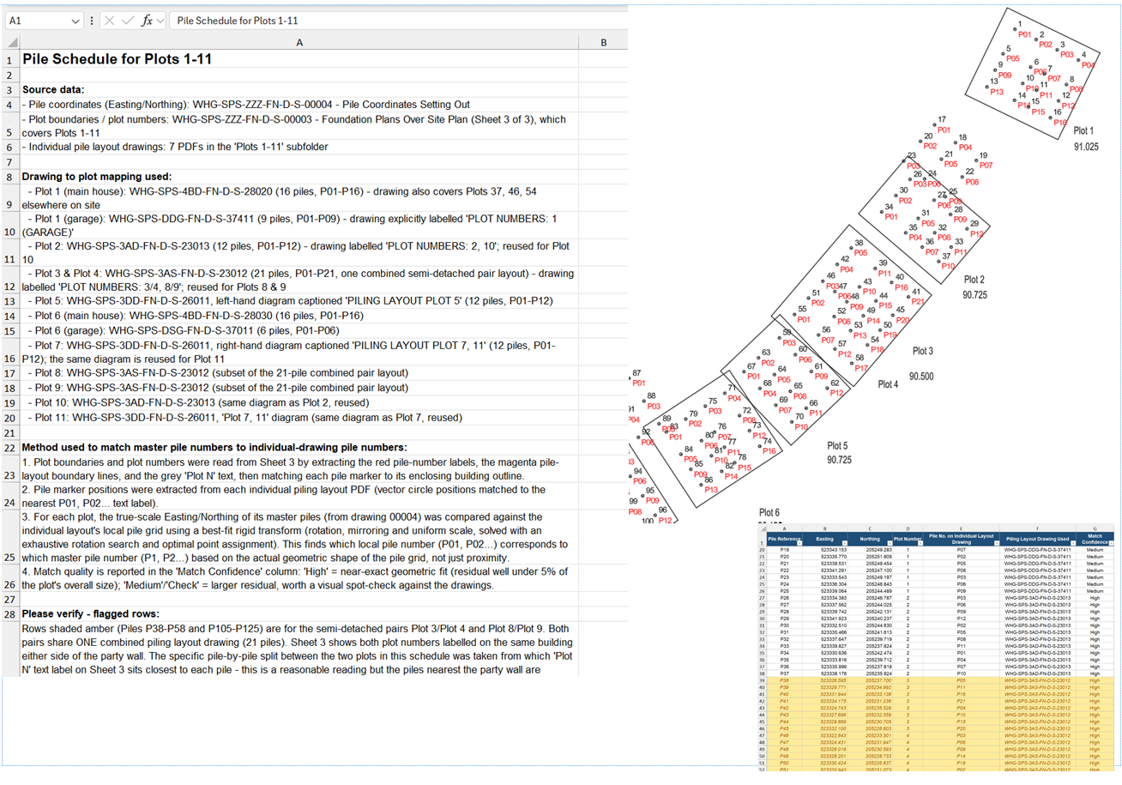Select Northing value 205246.787
The width and height of the screenshot is (1122, 785).
(870, 598)
